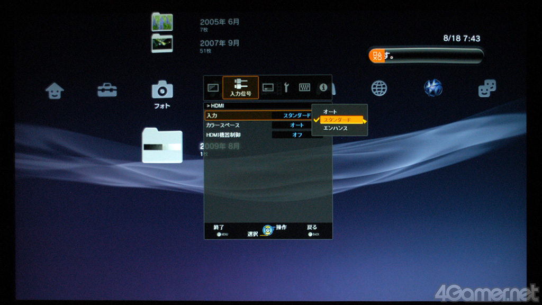Open the installation screen tab icon
This screenshot has height=305, width=542.
pos(268,88)
